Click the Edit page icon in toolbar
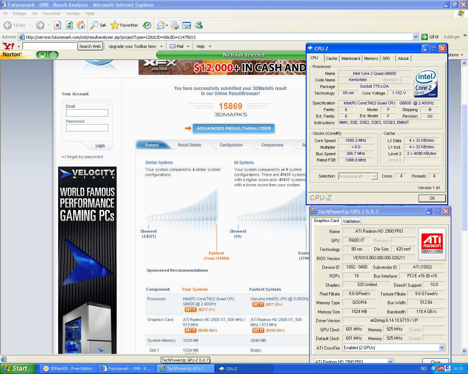The image size is (468, 374). click(187, 25)
